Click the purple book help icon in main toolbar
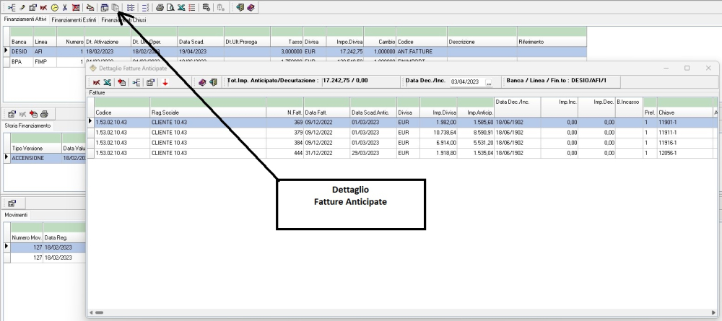The height and width of the screenshot is (321, 722). tap(250, 6)
